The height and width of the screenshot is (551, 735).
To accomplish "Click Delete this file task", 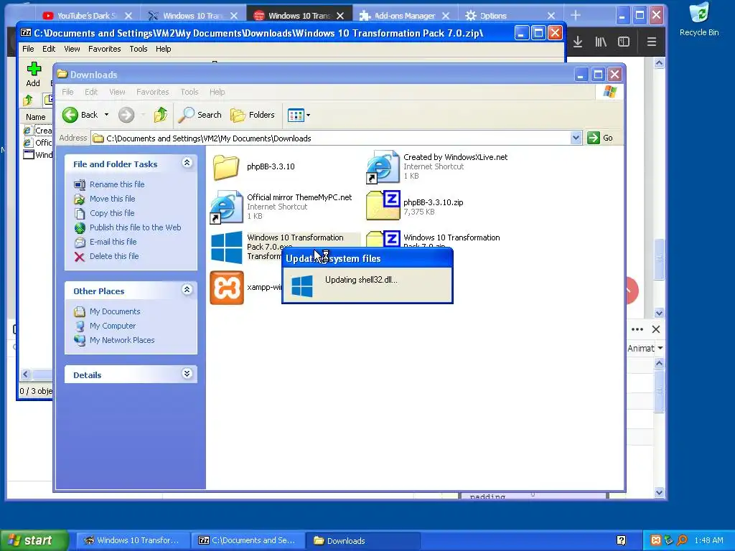I will 114,256.
